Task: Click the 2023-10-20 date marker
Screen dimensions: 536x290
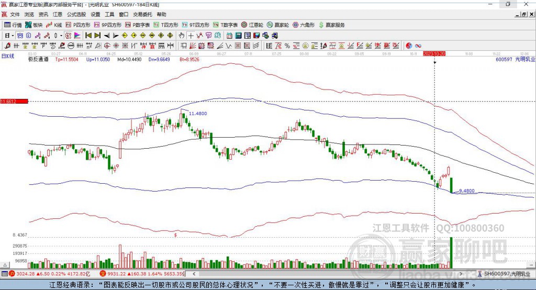Action: click(x=434, y=54)
